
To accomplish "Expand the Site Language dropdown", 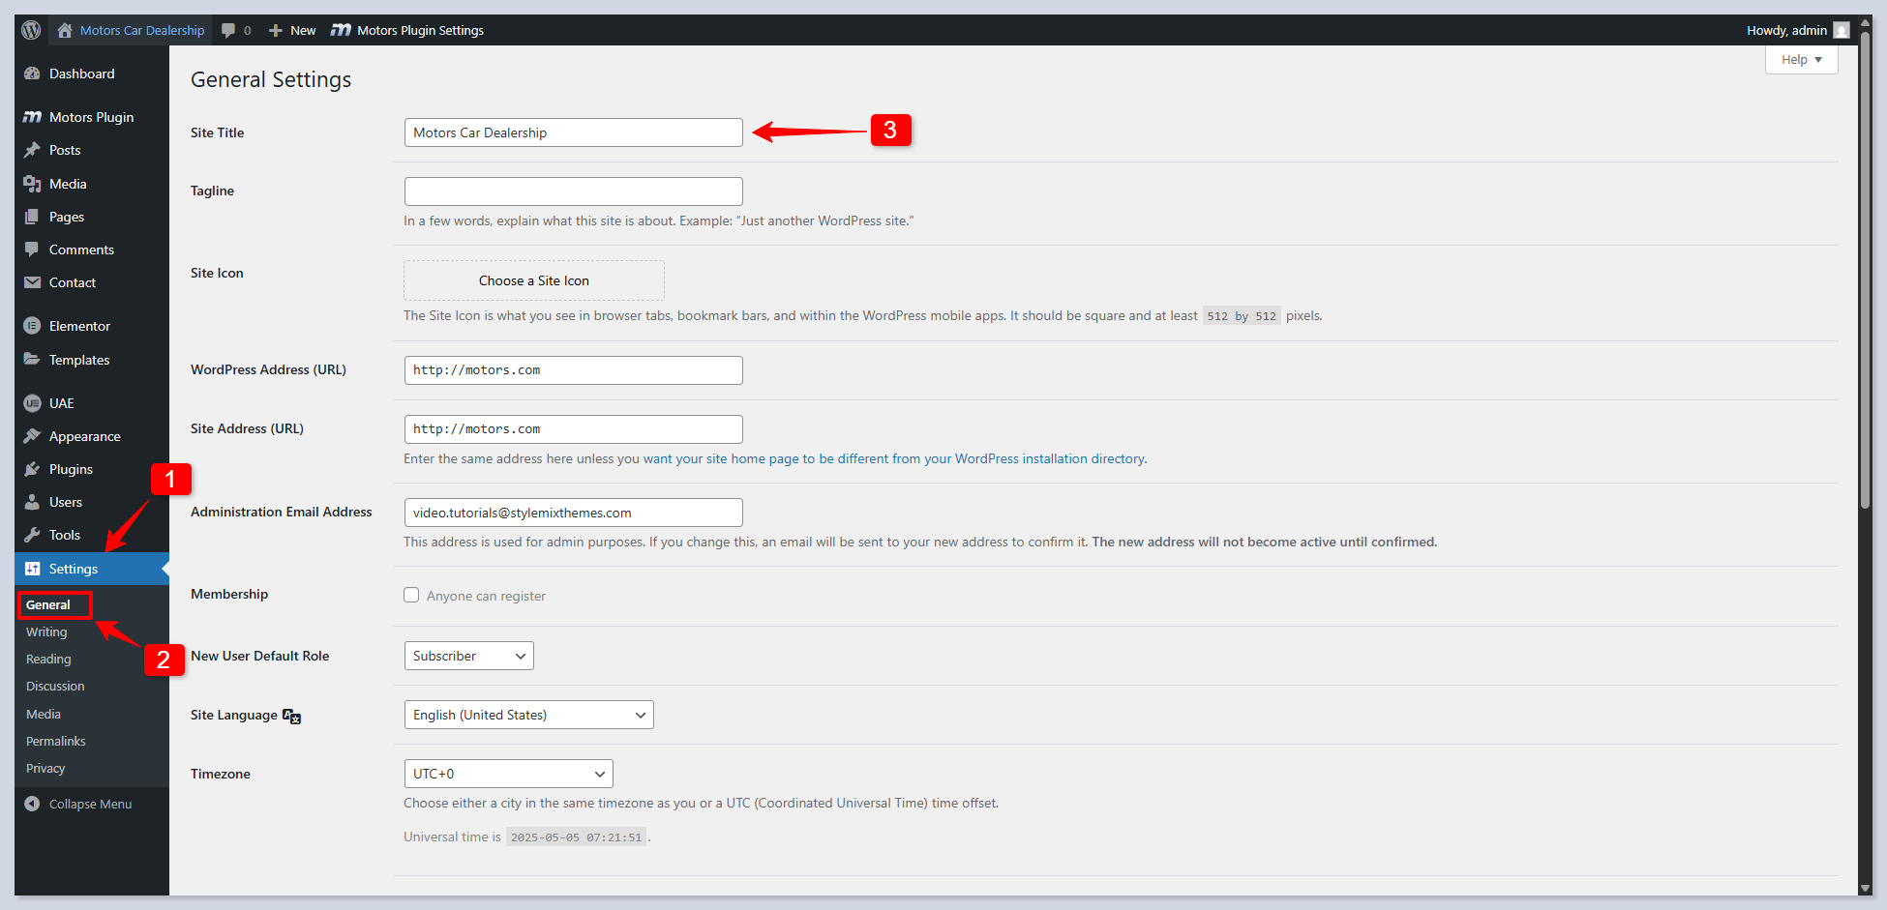I will click(x=528, y=715).
